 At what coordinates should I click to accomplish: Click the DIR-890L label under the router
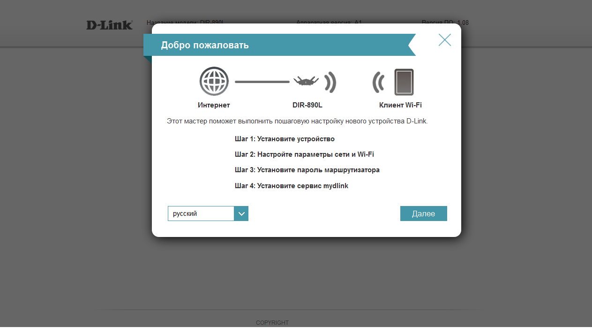coord(307,105)
